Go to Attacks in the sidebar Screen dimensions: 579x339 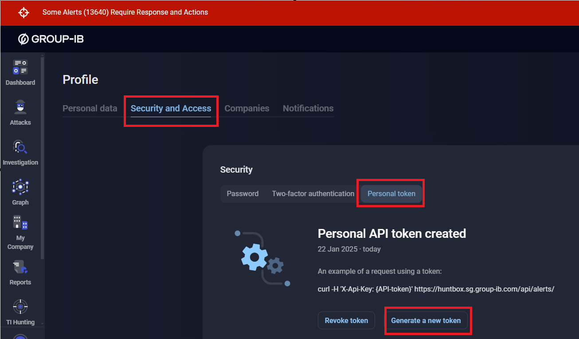20,107
